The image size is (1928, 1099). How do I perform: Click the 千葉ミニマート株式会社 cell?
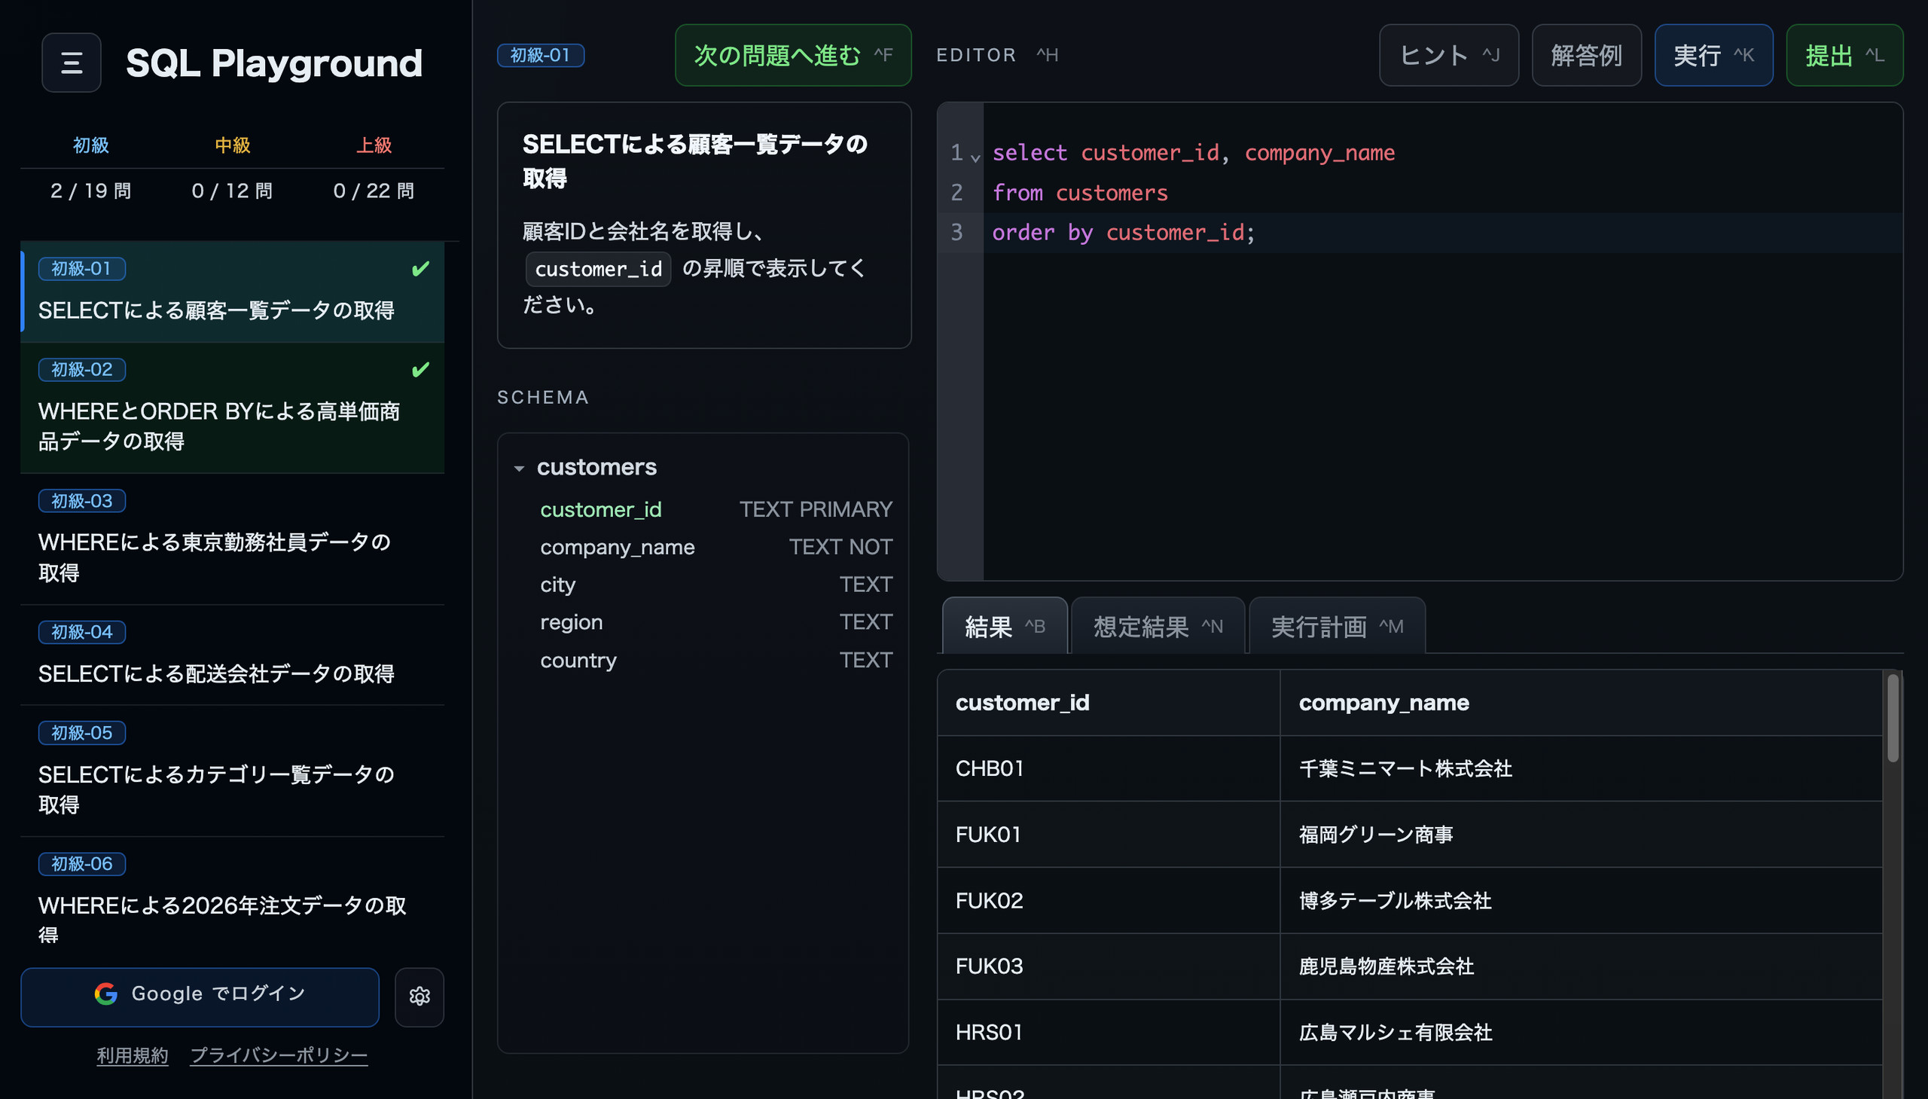[x=1581, y=768]
